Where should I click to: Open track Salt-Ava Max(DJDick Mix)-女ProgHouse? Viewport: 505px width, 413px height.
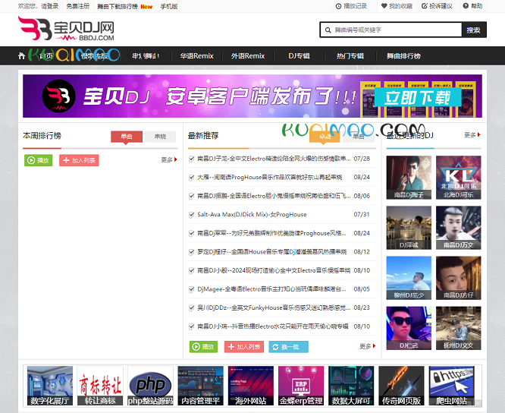click(x=252, y=215)
